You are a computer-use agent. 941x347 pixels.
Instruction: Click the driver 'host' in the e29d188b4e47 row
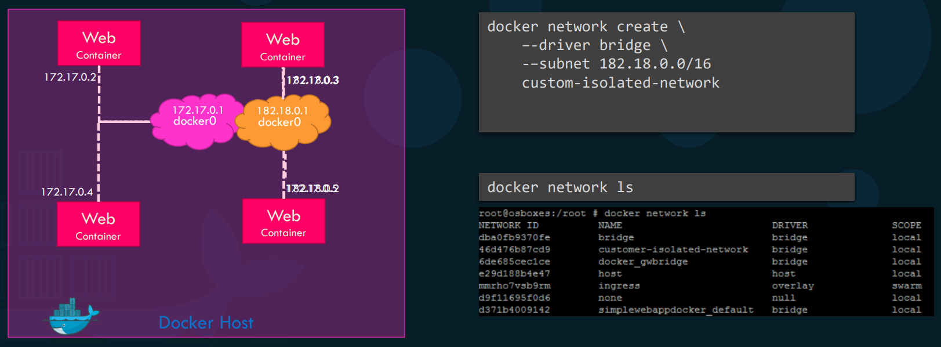(x=783, y=273)
